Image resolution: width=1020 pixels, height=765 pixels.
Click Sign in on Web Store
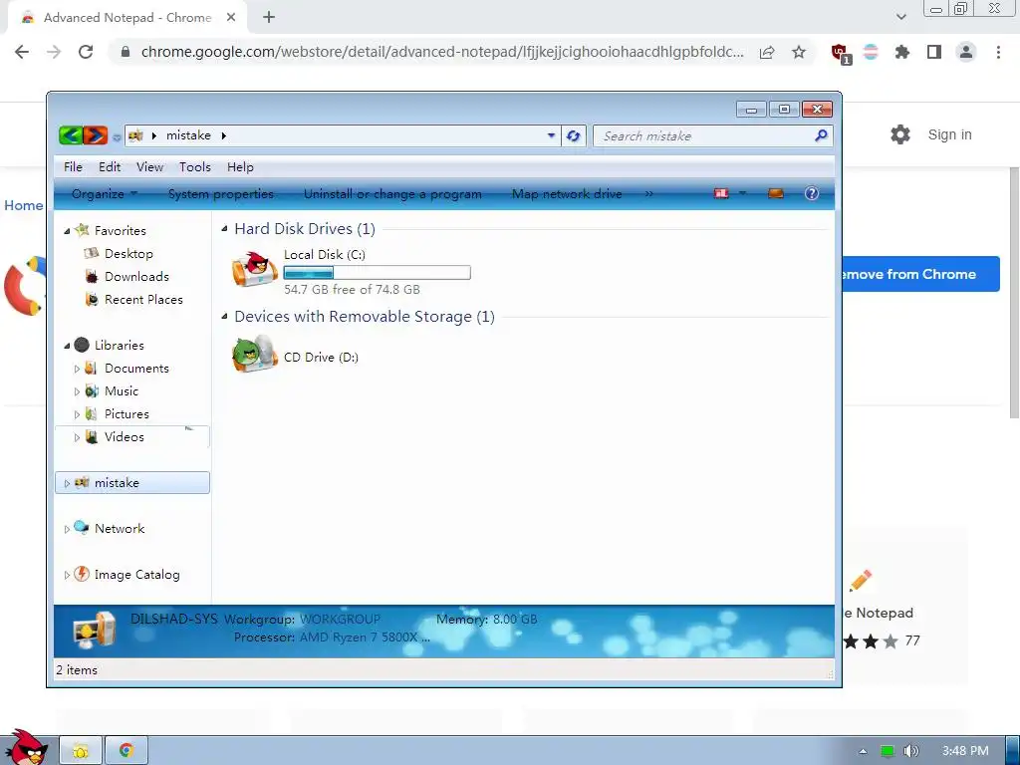(949, 134)
